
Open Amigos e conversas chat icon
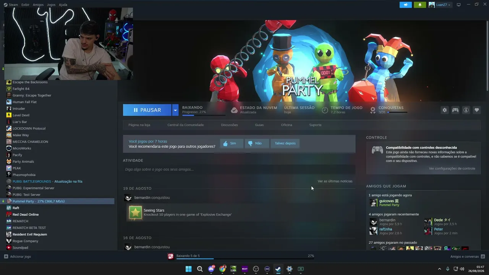point(483,257)
